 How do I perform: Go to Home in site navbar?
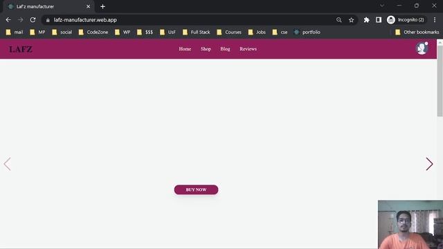[185, 49]
